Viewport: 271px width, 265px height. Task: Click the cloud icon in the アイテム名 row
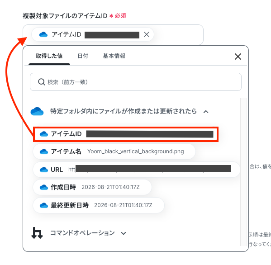44,151
